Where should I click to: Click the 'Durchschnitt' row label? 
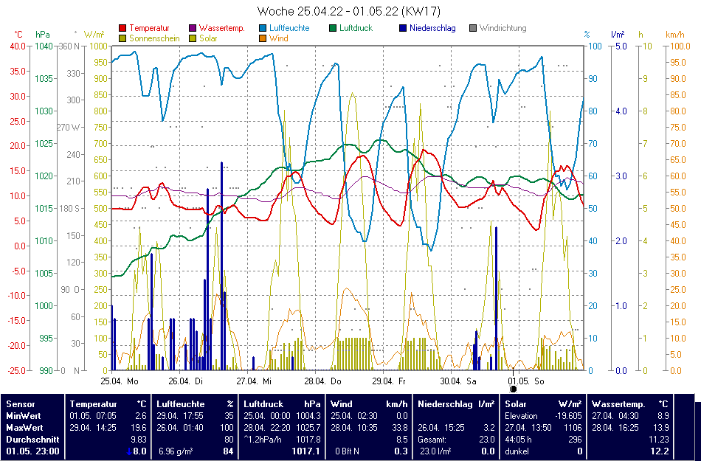pyautogui.click(x=32, y=440)
